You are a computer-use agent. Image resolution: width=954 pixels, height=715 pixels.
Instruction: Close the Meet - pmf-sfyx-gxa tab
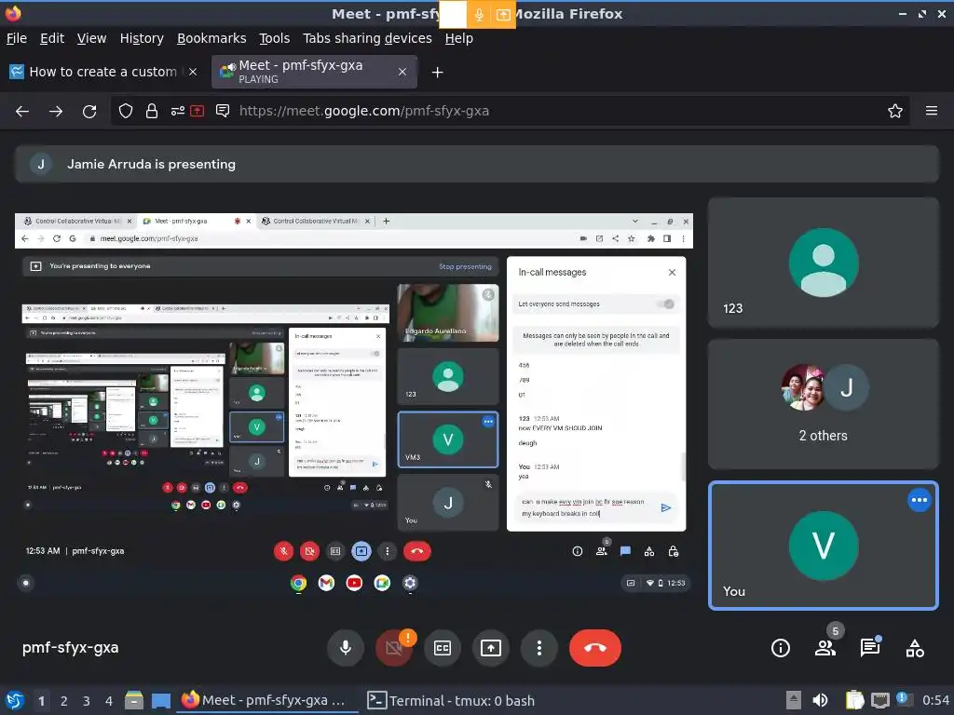tap(402, 72)
